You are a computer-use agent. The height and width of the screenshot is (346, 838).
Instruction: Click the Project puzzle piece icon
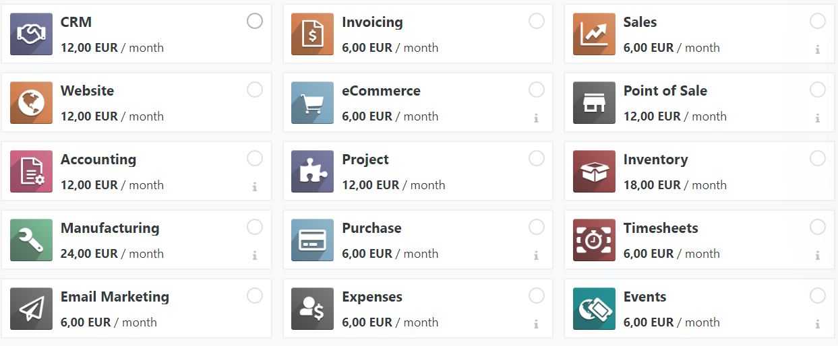(312, 171)
